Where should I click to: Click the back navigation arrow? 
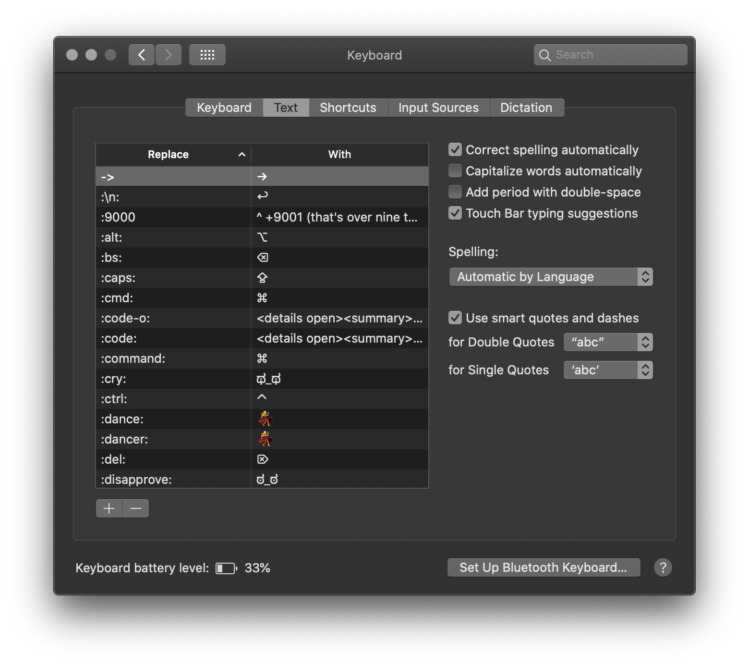[142, 55]
